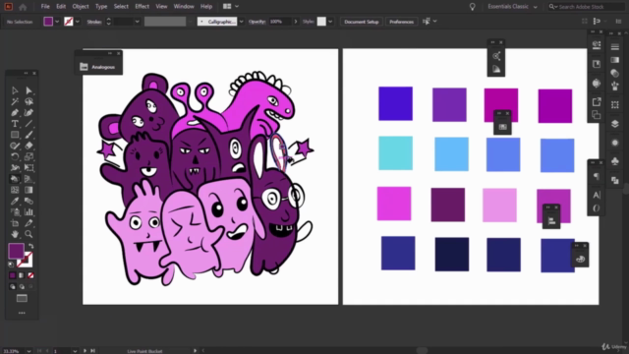Select the Rectangle tool
This screenshot has width=629, height=354.
tap(15, 135)
